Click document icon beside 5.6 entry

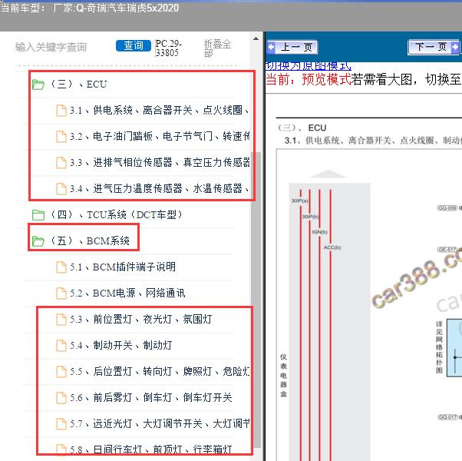click(61, 397)
